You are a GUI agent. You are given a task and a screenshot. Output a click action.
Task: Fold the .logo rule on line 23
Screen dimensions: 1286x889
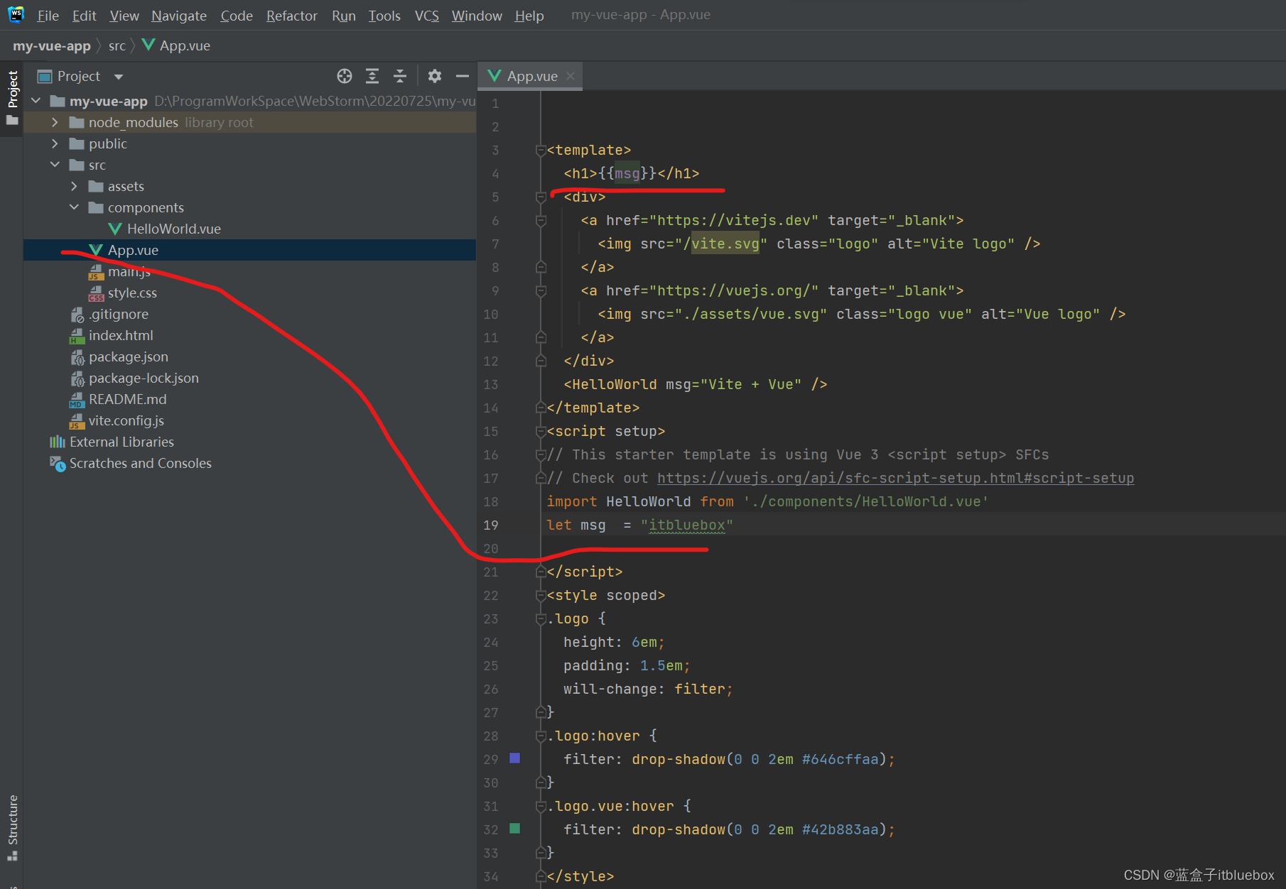point(541,619)
